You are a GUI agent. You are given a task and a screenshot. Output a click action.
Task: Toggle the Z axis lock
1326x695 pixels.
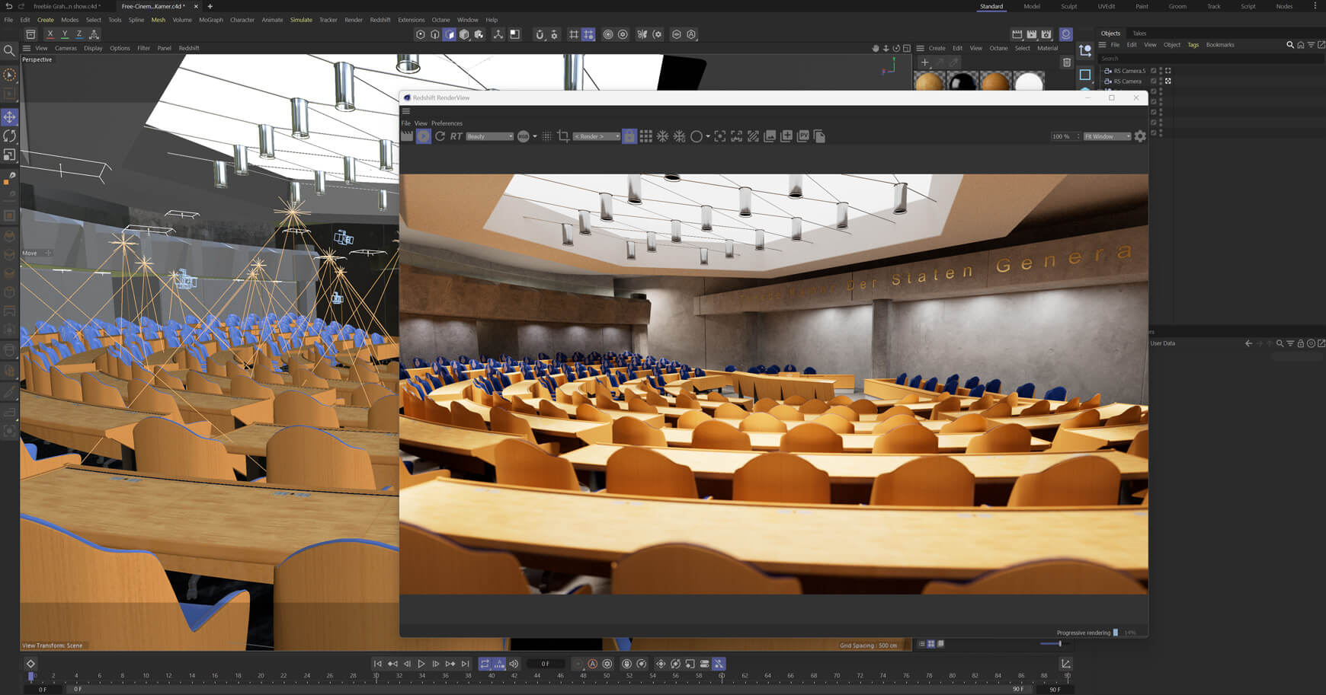coord(78,34)
